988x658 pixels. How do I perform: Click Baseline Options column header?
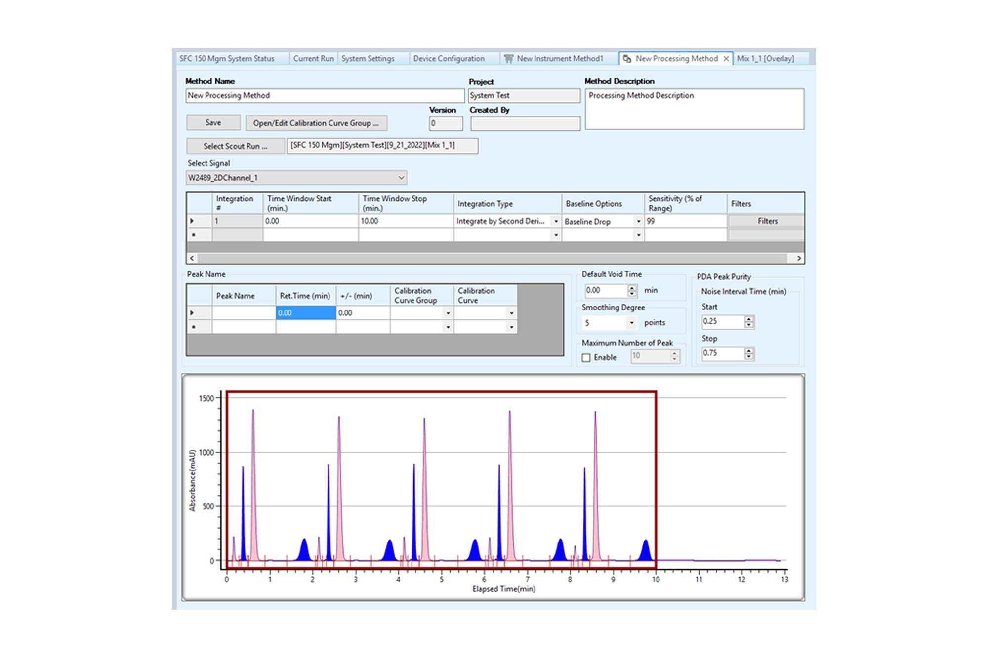603,203
